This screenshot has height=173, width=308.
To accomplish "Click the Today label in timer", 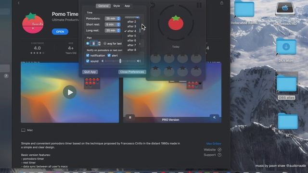I will (176, 47).
